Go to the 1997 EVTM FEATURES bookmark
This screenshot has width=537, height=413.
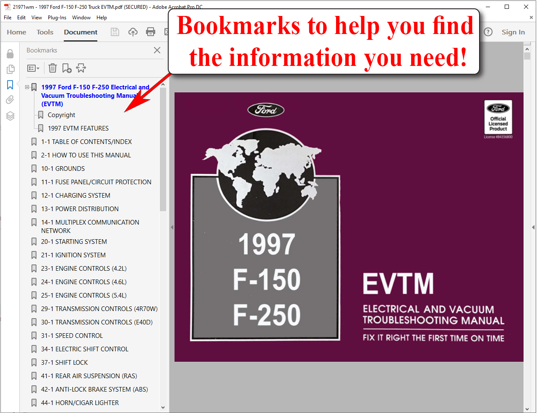(x=78, y=128)
